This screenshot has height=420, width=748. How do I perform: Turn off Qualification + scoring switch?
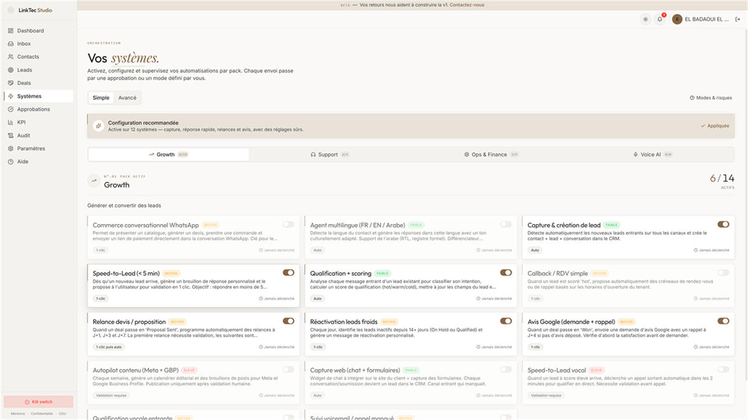[506, 273]
